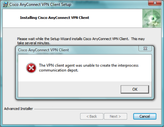Image resolution: width=164 pixels, height=127 pixels.
Task: Click the green CD banner image
Action: pyautogui.click(x=152, y=18)
